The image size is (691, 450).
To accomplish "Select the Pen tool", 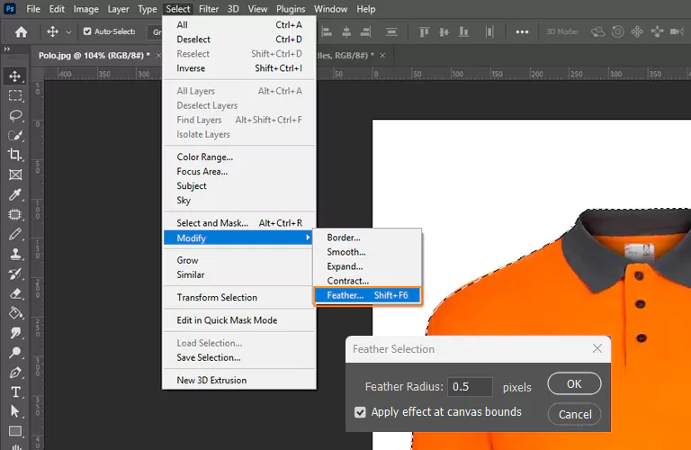I will [15, 373].
